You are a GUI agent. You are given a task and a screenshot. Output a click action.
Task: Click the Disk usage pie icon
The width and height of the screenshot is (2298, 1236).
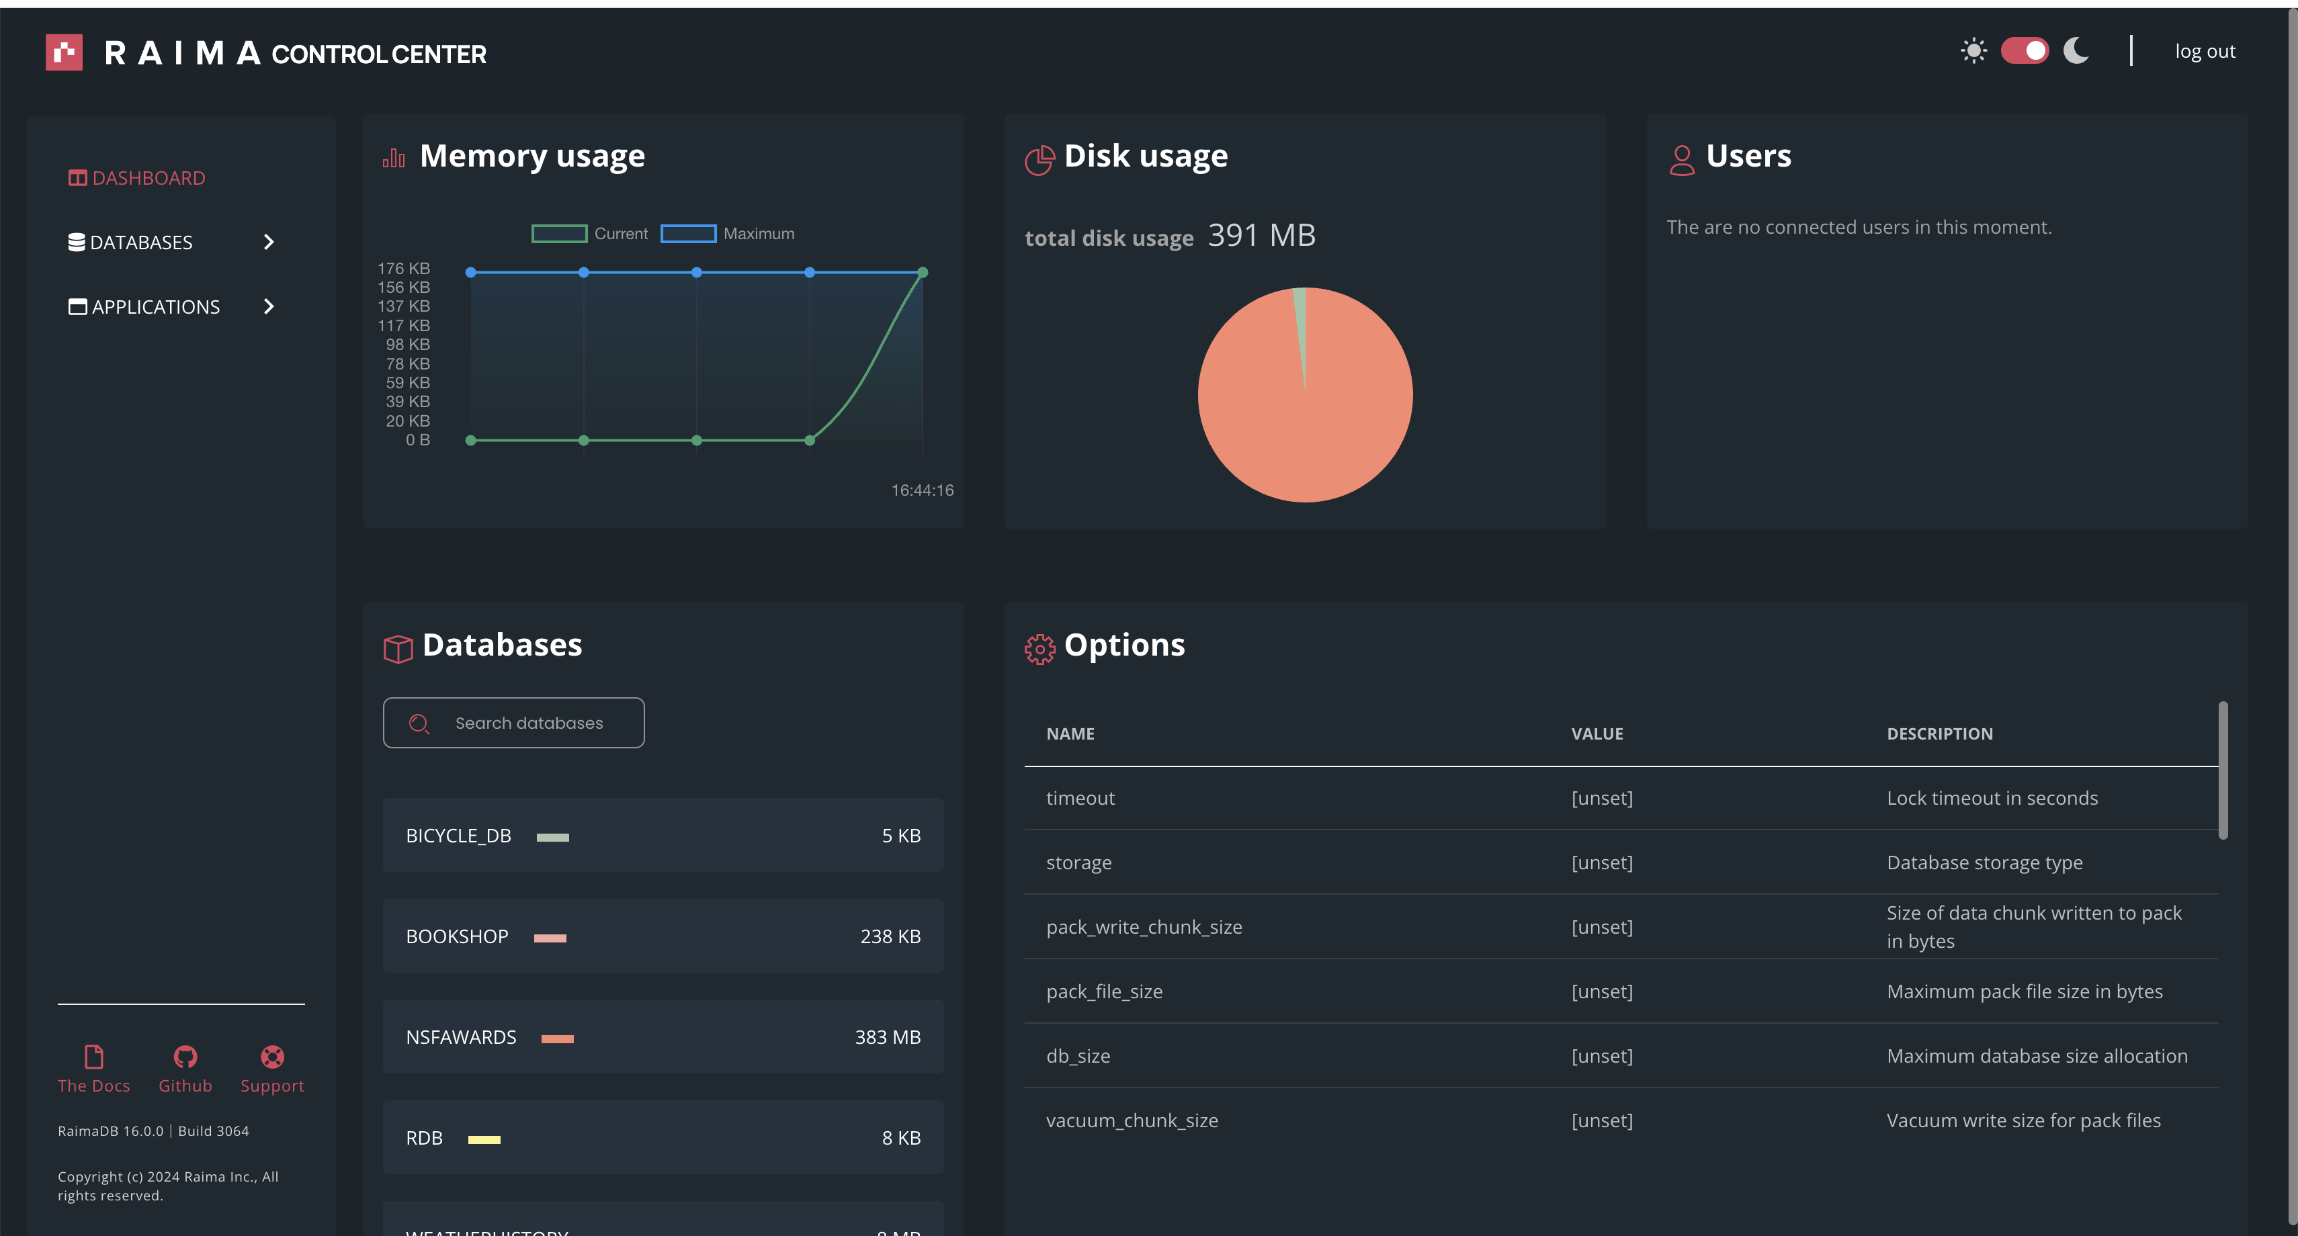click(x=1039, y=160)
